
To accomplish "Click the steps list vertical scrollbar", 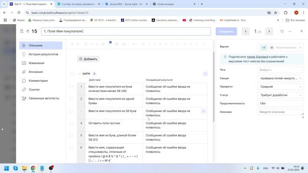I will (x=214, y=86).
